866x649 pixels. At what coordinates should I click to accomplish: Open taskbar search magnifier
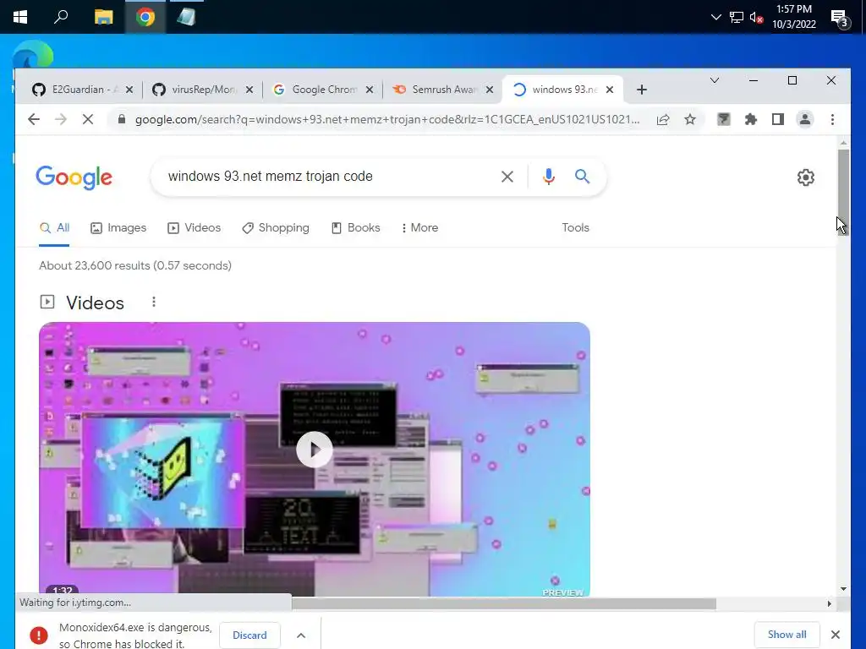point(61,17)
